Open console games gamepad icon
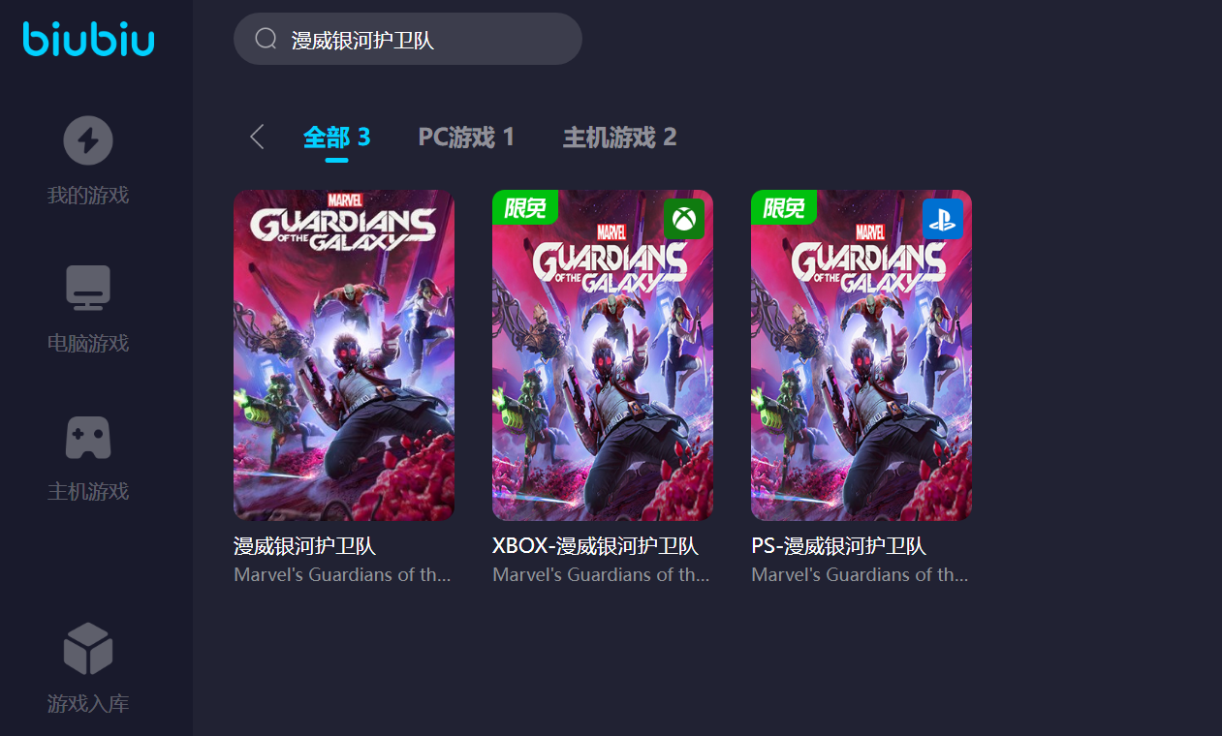The height and width of the screenshot is (736, 1222). coord(88,437)
